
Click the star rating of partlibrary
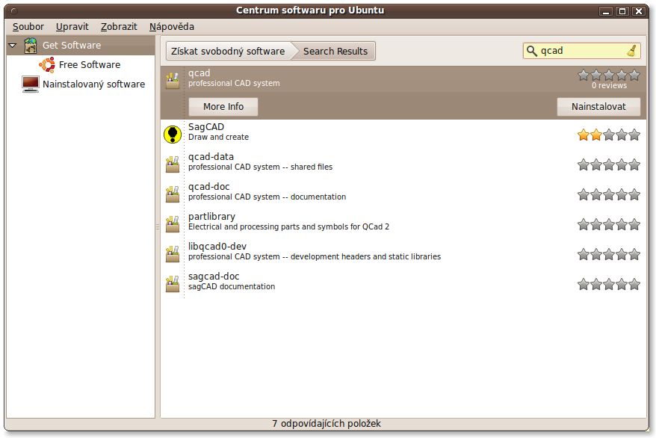point(609,225)
